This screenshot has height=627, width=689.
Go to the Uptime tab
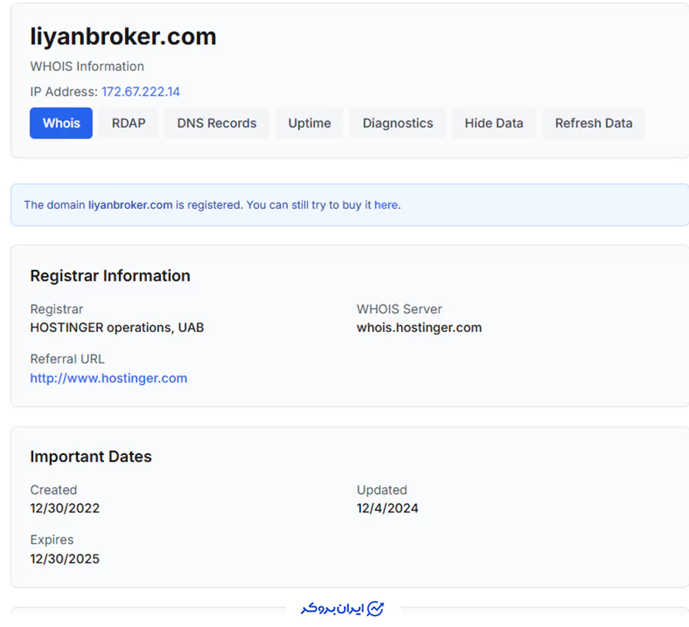tap(309, 123)
